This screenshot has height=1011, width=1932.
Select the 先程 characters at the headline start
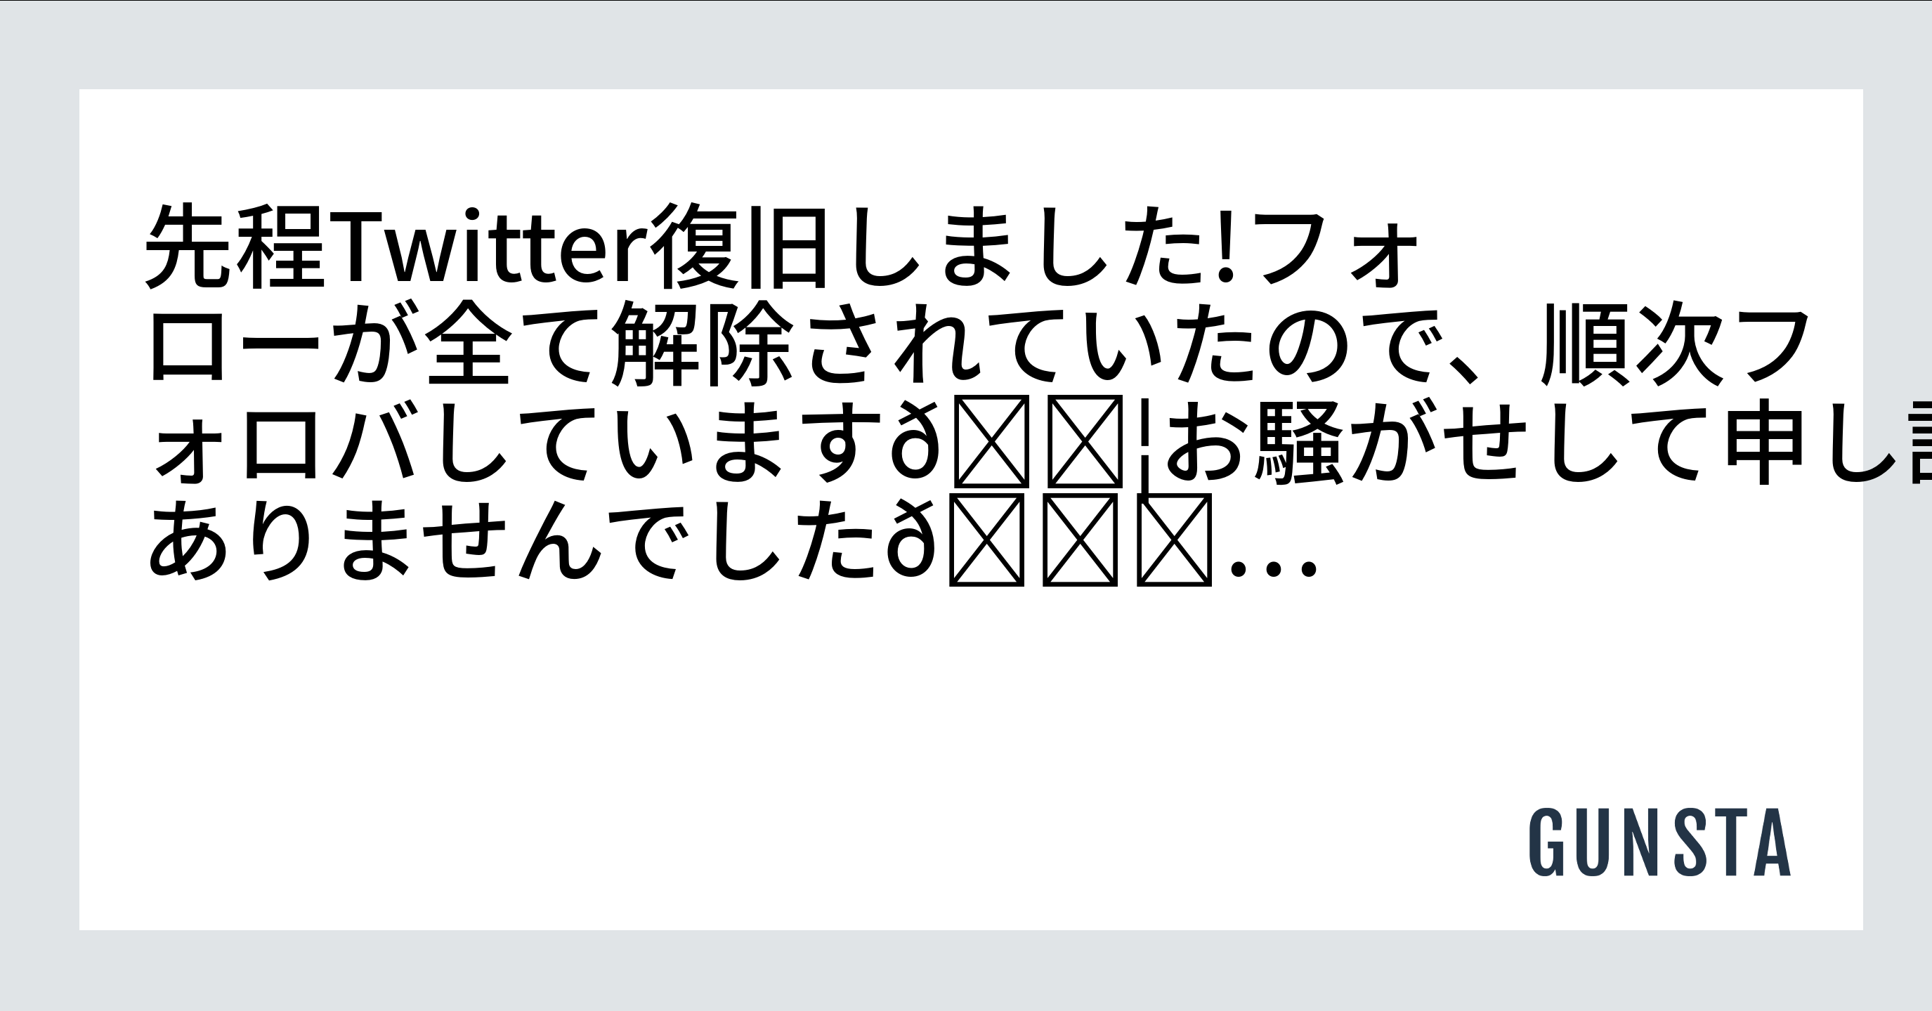click(x=235, y=247)
